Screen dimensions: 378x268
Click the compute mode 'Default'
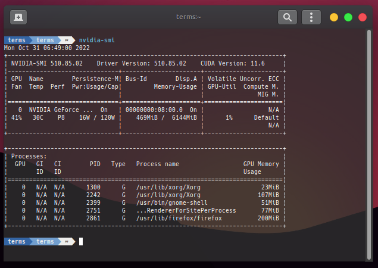coord(266,117)
